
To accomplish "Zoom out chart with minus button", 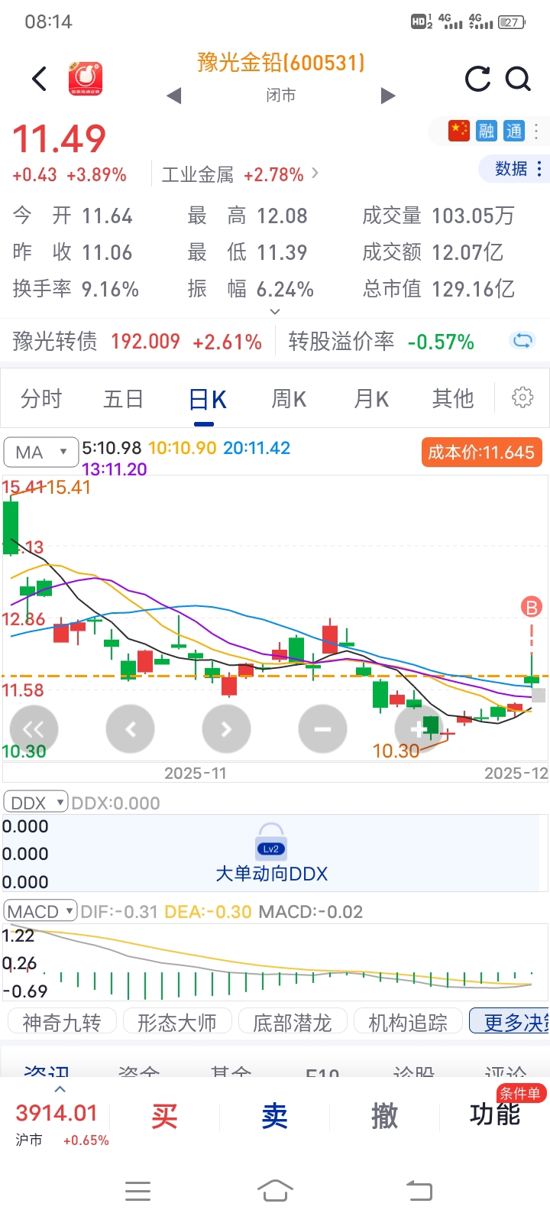I will coord(322,729).
